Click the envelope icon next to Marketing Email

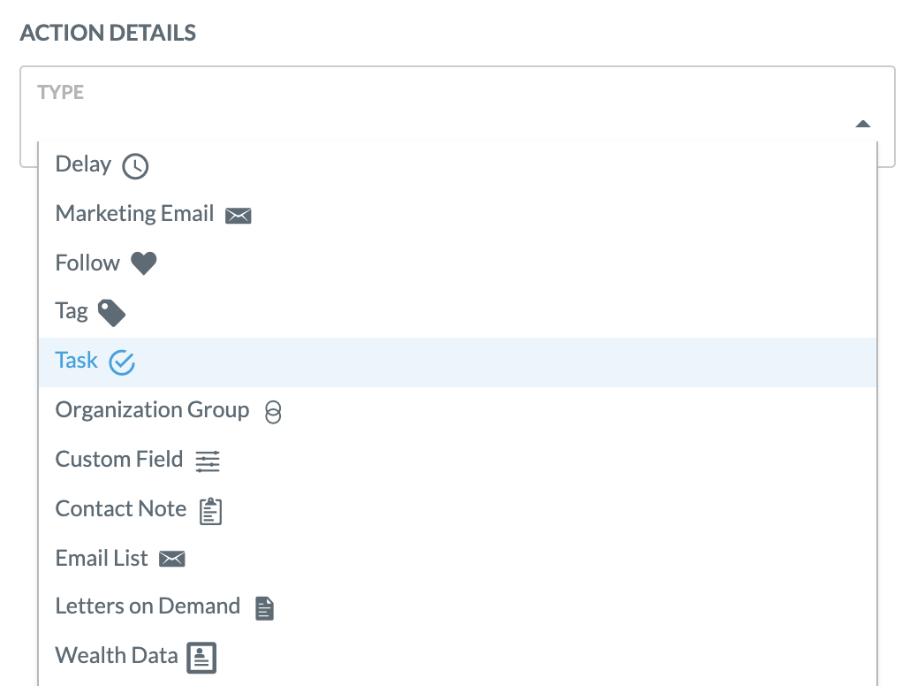tap(238, 216)
